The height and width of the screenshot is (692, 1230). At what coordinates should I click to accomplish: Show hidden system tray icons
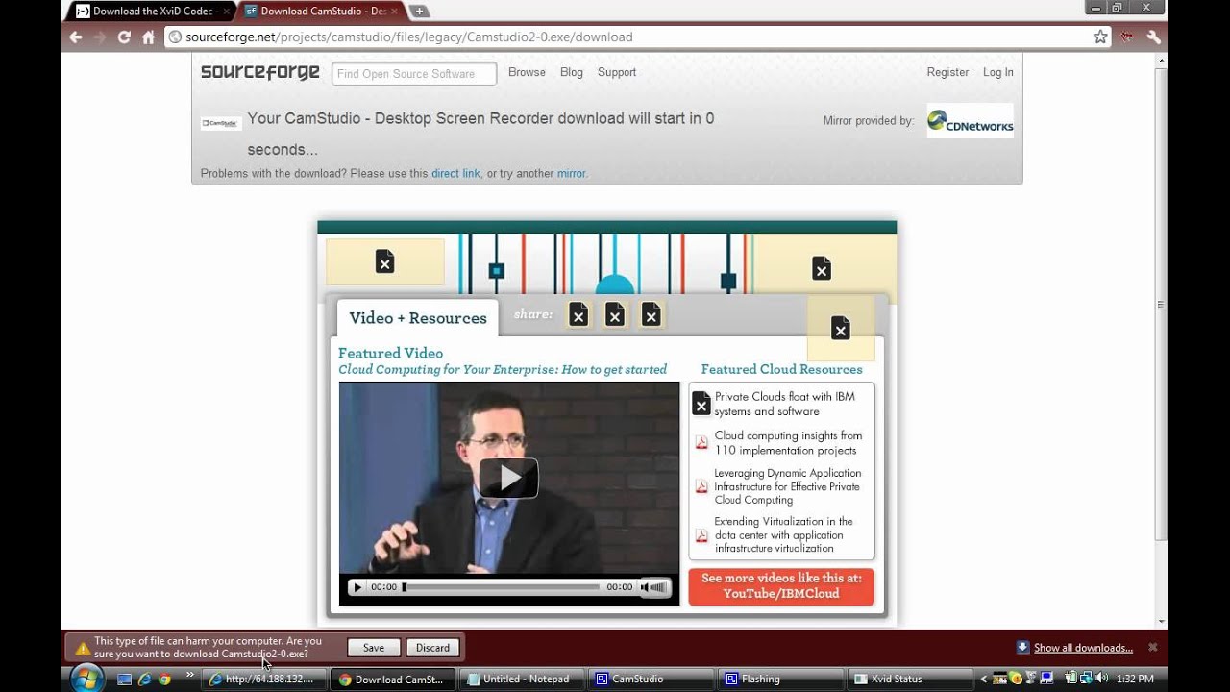pyautogui.click(x=983, y=679)
